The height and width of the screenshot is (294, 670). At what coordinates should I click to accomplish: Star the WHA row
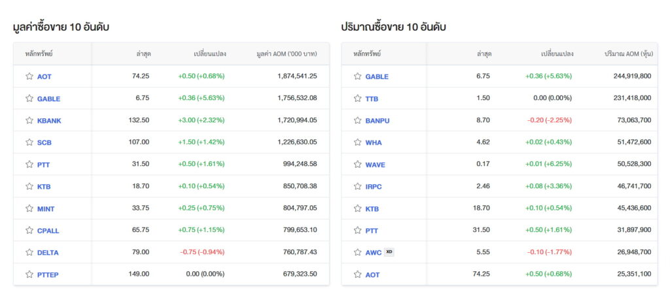[358, 142]
